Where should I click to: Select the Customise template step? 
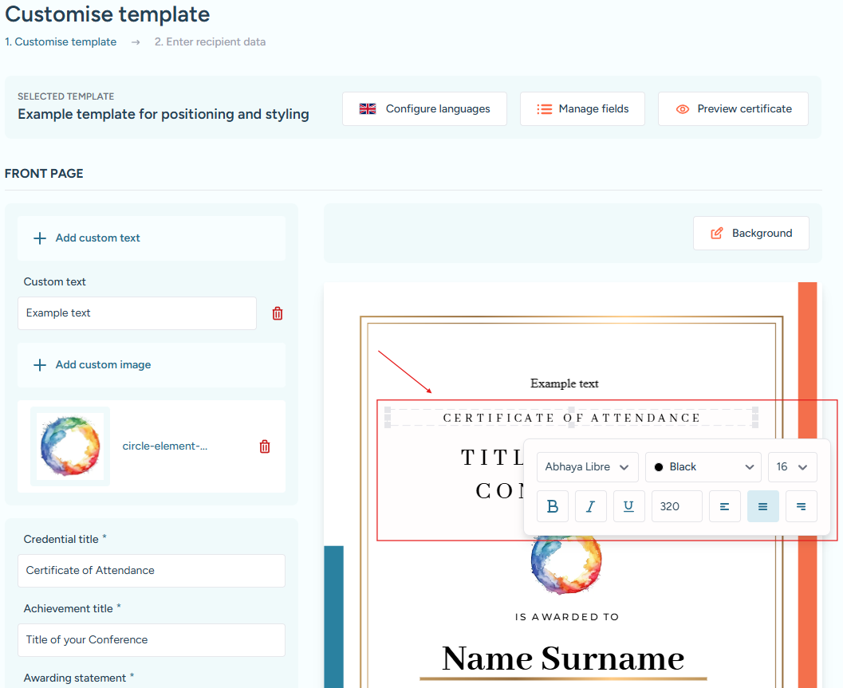click(61, 41)
